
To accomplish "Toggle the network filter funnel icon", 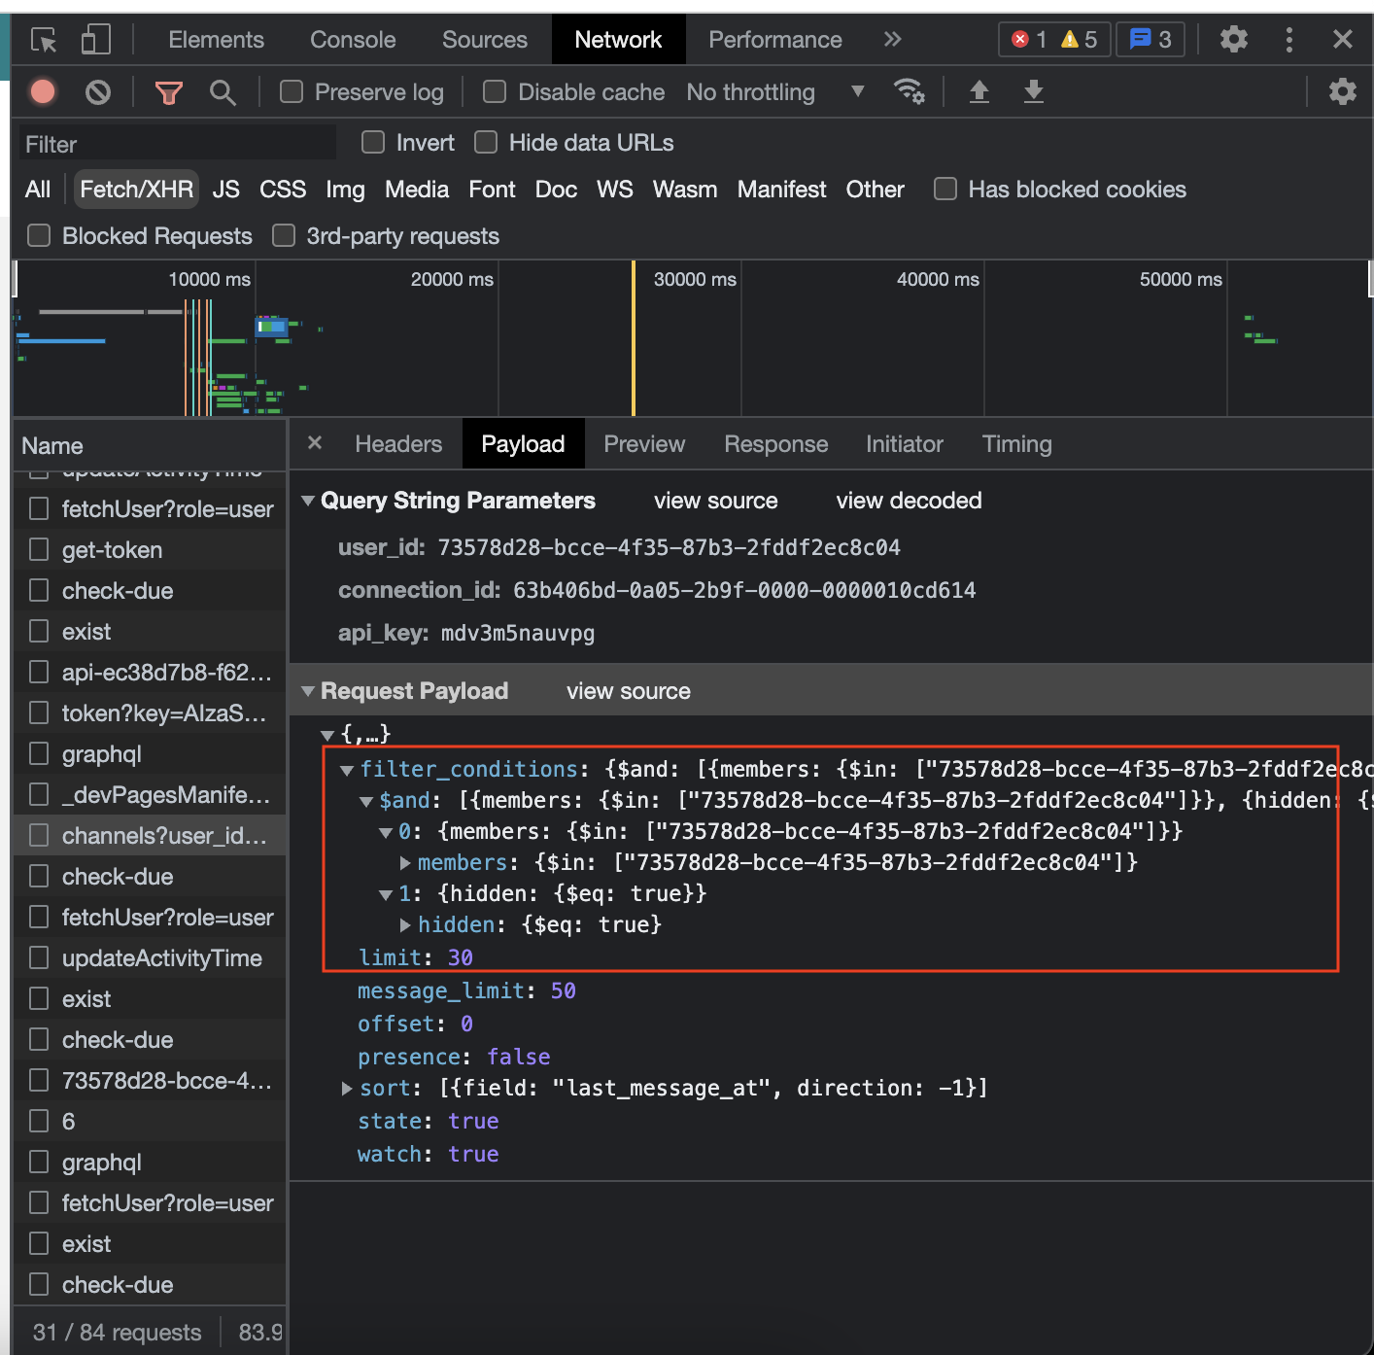I will tap(169, 92).
